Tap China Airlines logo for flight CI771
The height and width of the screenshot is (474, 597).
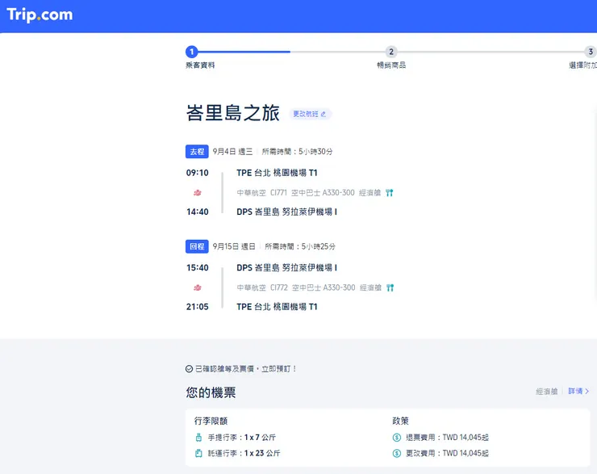tap(197, 193)
